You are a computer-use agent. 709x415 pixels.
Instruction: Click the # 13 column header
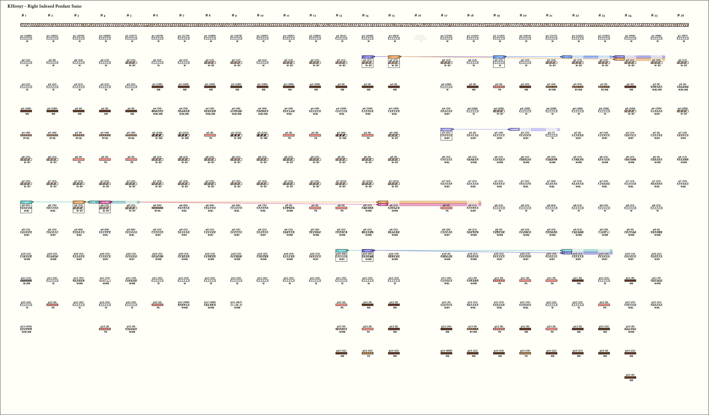tap(339, 16)
